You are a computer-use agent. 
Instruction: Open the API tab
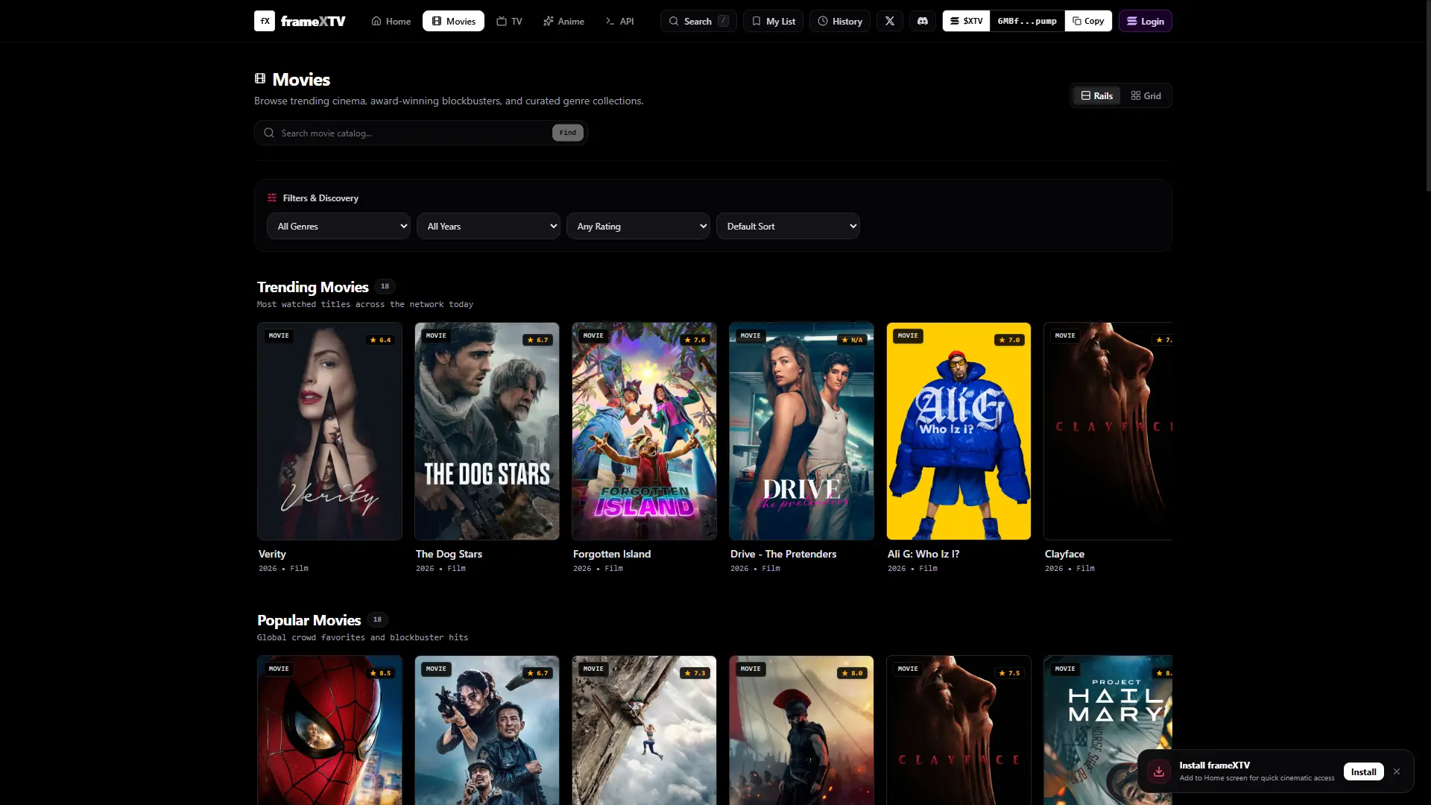point(619,21)
